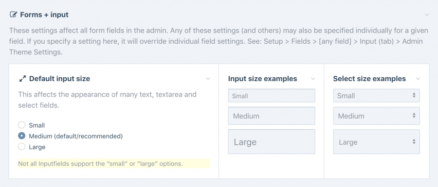This screenshot has width=438, height=187.
Task: Click the resize arrows icon beside Default input size
Action: point(22,79)
